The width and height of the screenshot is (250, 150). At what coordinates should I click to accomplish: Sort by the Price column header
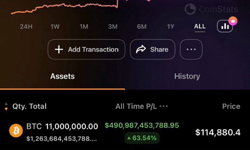tap(231, 106)
